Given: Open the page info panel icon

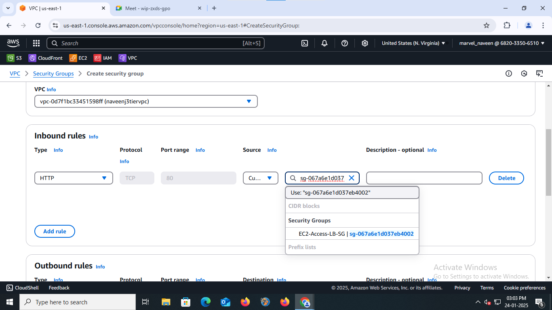Looking at the screenshot, I should 509,73.
